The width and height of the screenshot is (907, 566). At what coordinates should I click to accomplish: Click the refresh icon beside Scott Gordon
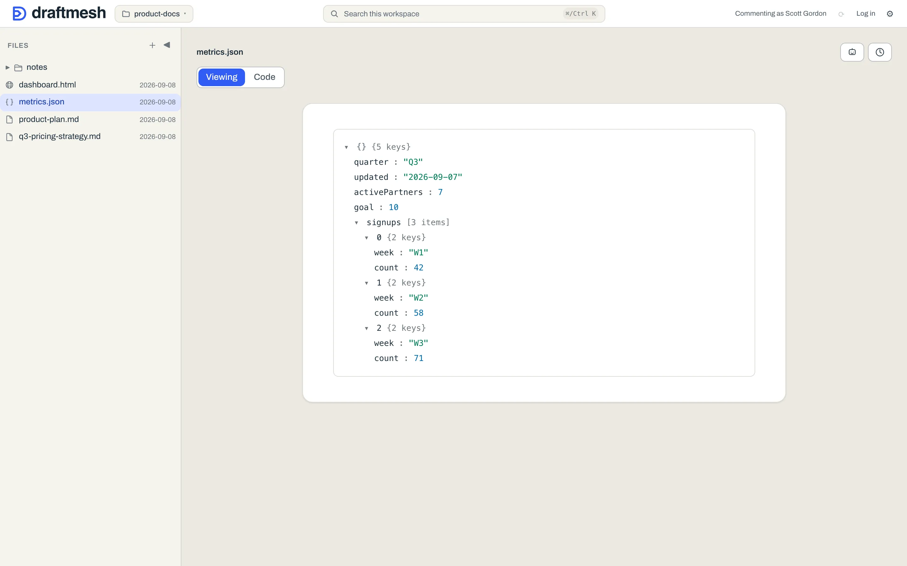click(841, 14)
